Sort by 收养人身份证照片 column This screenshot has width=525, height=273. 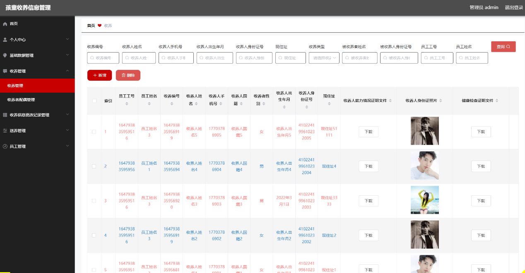click(441, 101)
